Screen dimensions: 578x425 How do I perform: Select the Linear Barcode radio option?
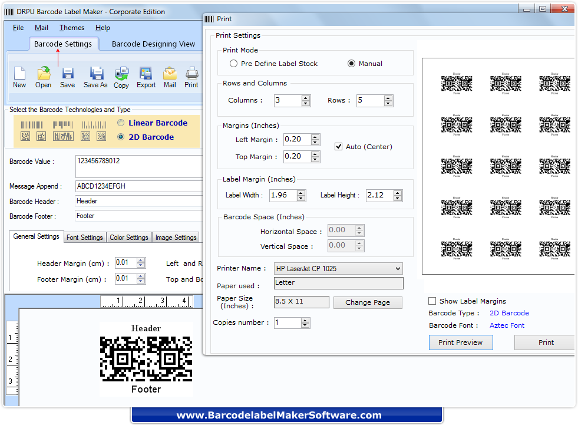pyautogui.click(x=121, y=123)
